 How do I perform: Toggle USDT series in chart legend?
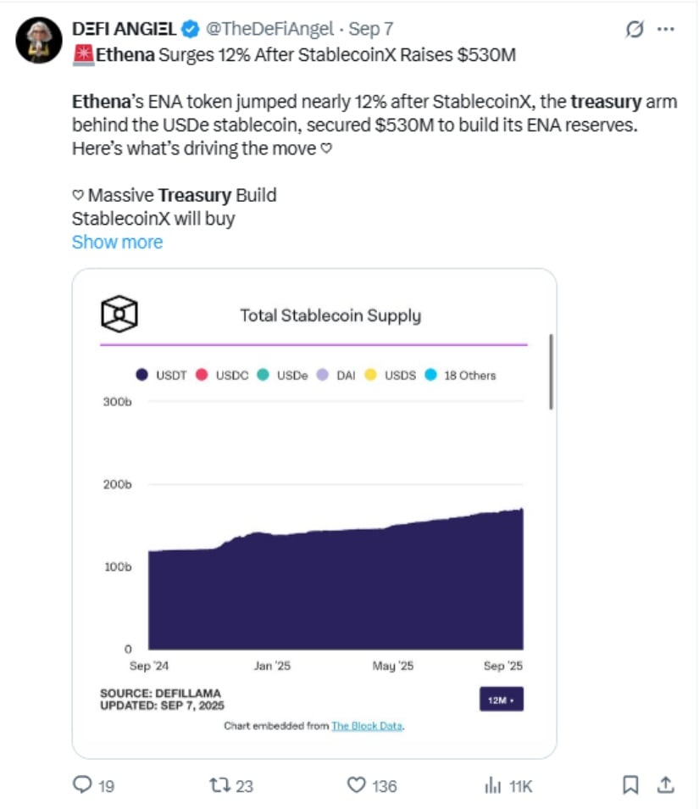[161, 375]
